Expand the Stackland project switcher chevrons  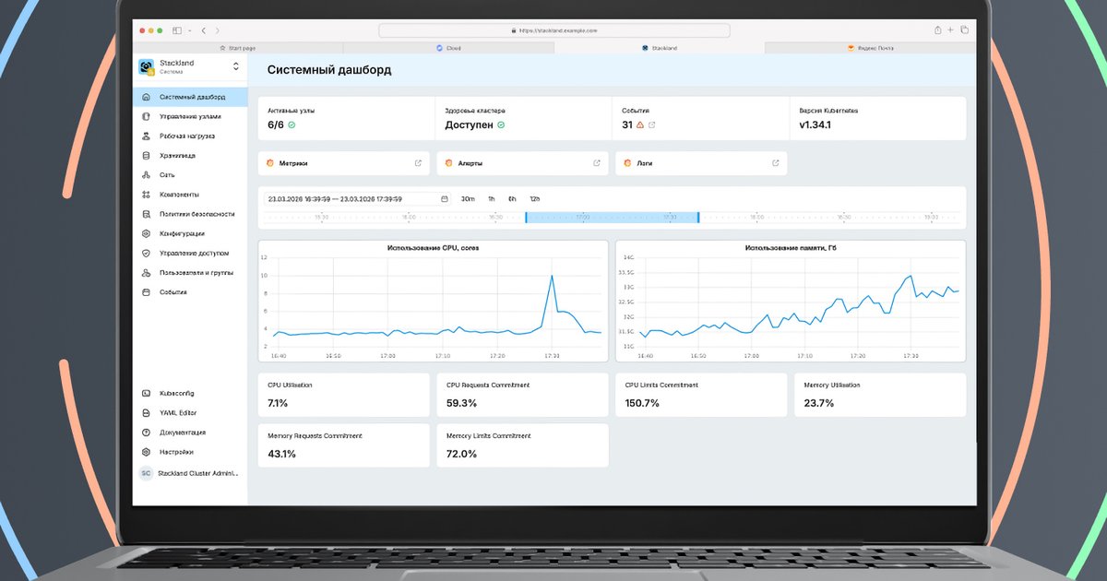click(235, 66)
